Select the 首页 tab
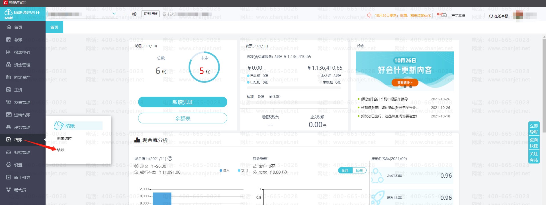Image resolution: width=546 pixels, height=205 pixels. click(54, 27)
